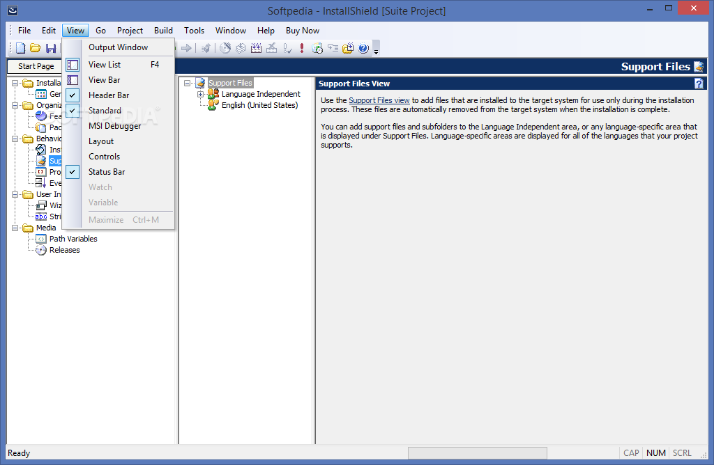Select Path Variables in the tree
Screen dimensions: 714x465
(x=73, y=239)
